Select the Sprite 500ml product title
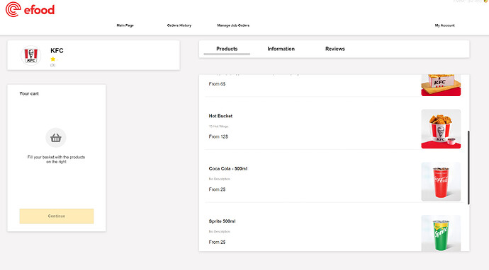 222,221
